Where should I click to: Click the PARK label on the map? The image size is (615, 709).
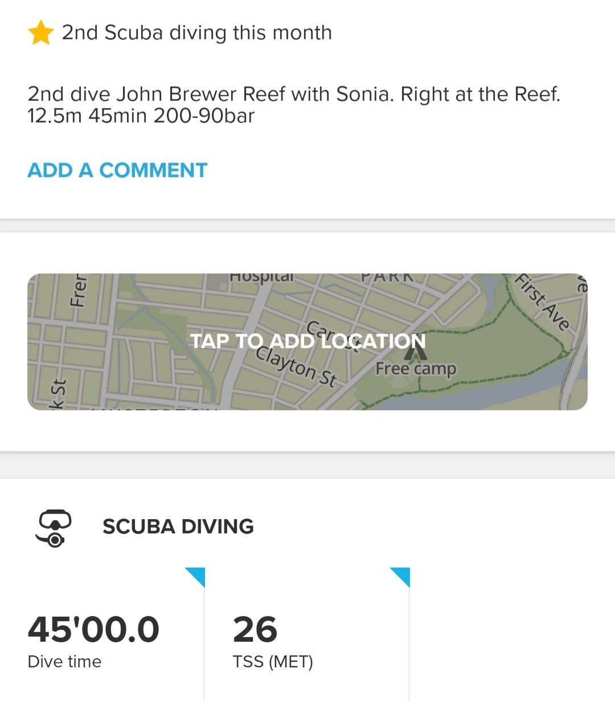[x=388, y=278]
